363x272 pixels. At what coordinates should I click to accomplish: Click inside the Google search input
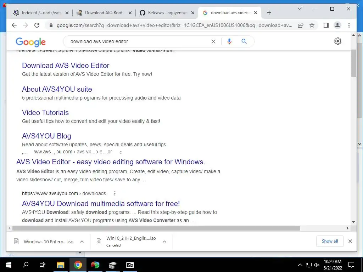139,41
